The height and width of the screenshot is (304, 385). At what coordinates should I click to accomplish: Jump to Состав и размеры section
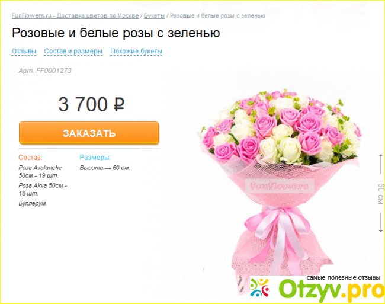click(x=73, y=52)
